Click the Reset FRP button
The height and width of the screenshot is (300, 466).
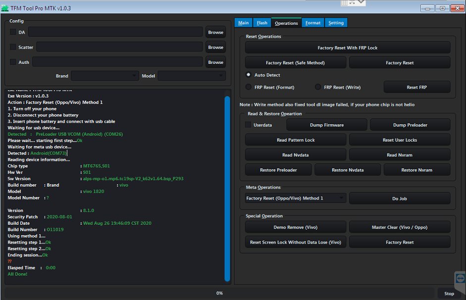tap(417, 87)
